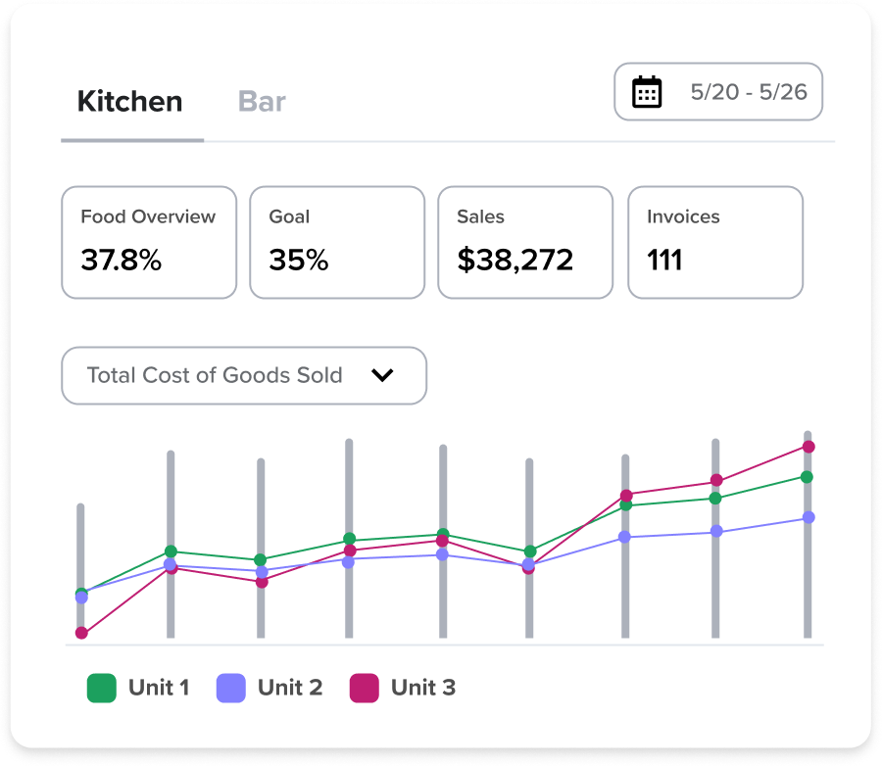Toggle the Unit 2 purple legend swatch
The width and height of the screenshot is (882, 766).
[x=230, y=688]
